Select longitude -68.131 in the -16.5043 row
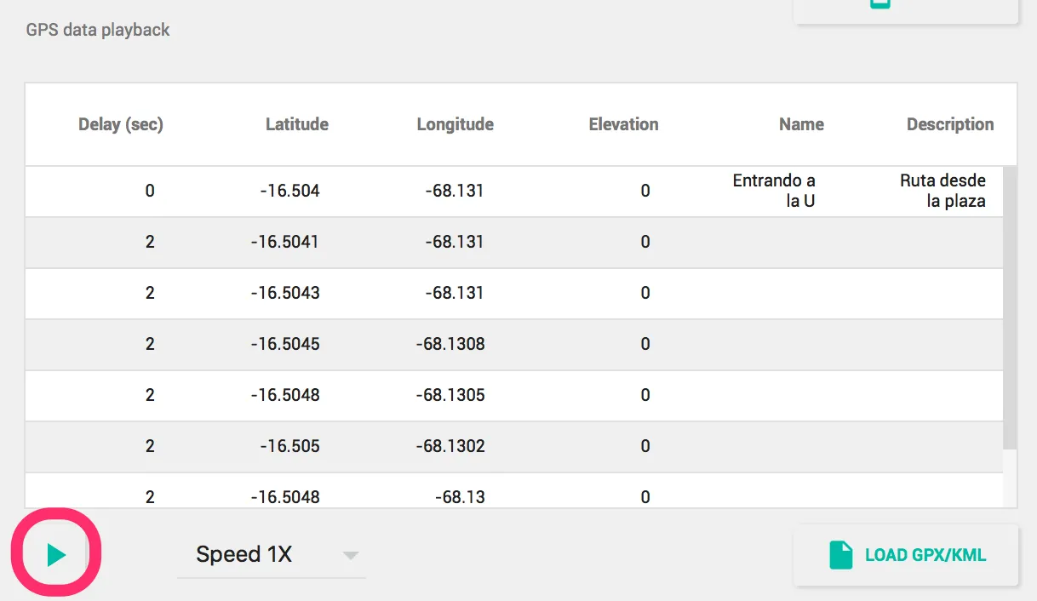 pos(455,293)
